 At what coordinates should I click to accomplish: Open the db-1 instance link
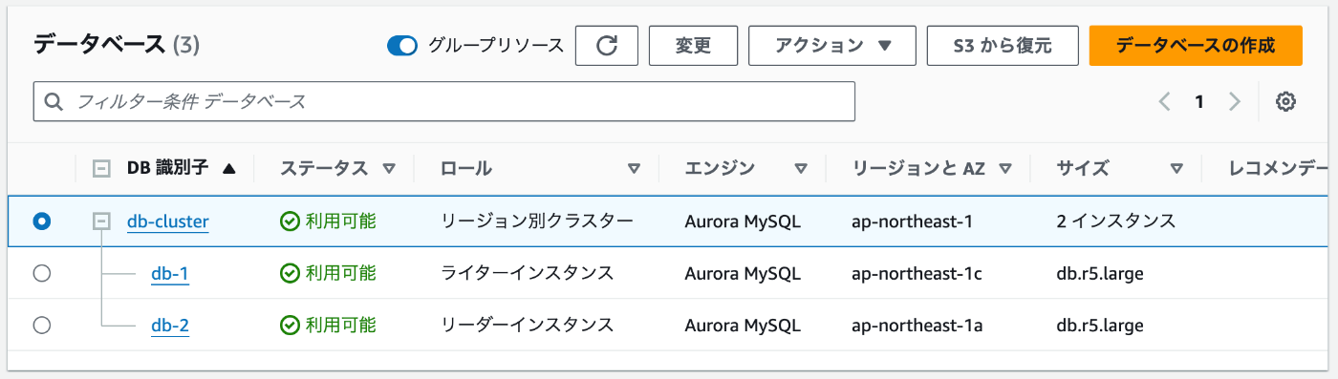170,274
